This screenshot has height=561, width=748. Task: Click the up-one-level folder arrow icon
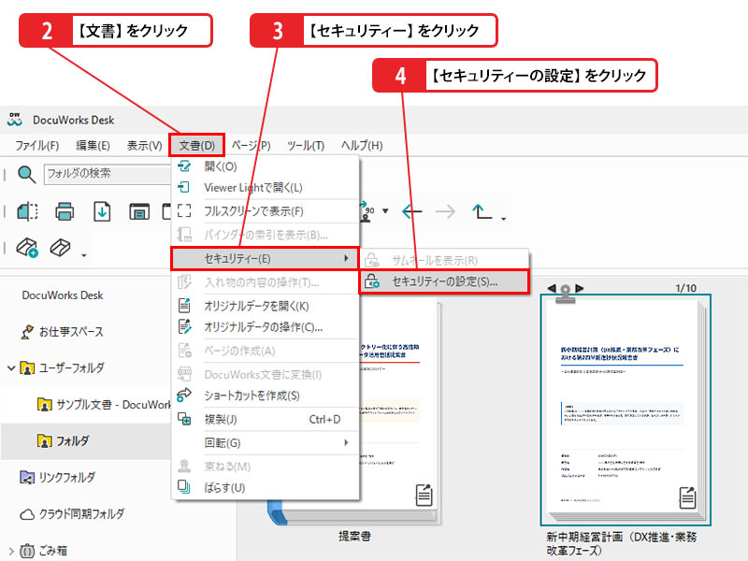point(482,211)
